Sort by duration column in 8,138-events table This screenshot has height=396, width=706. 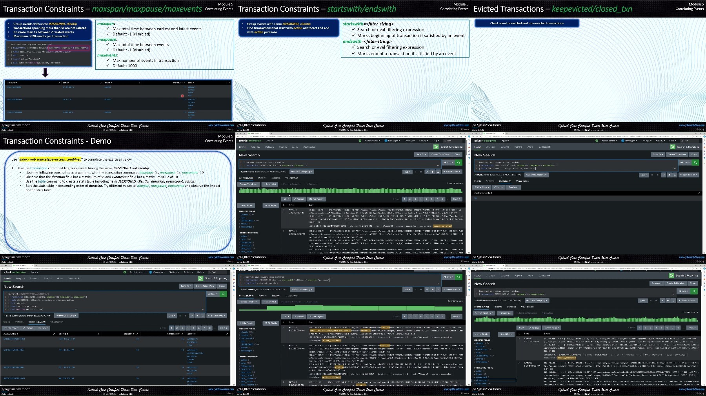(128, 334)
